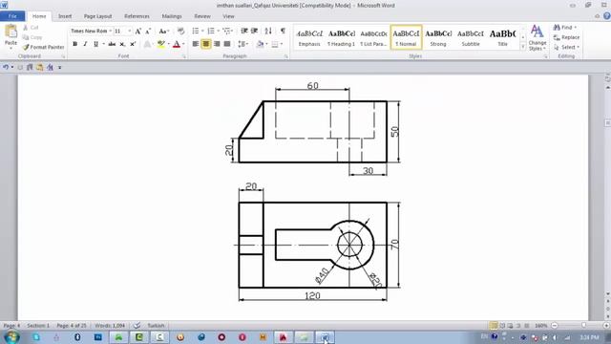Open the font name dropdown
Image resolution: width=611 pixels, height=344 pixels.
[111, 31]
